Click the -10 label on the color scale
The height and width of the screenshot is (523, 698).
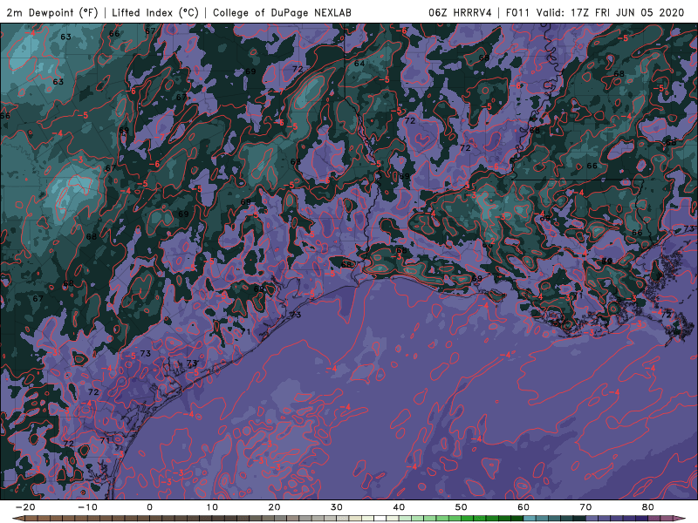87,507
